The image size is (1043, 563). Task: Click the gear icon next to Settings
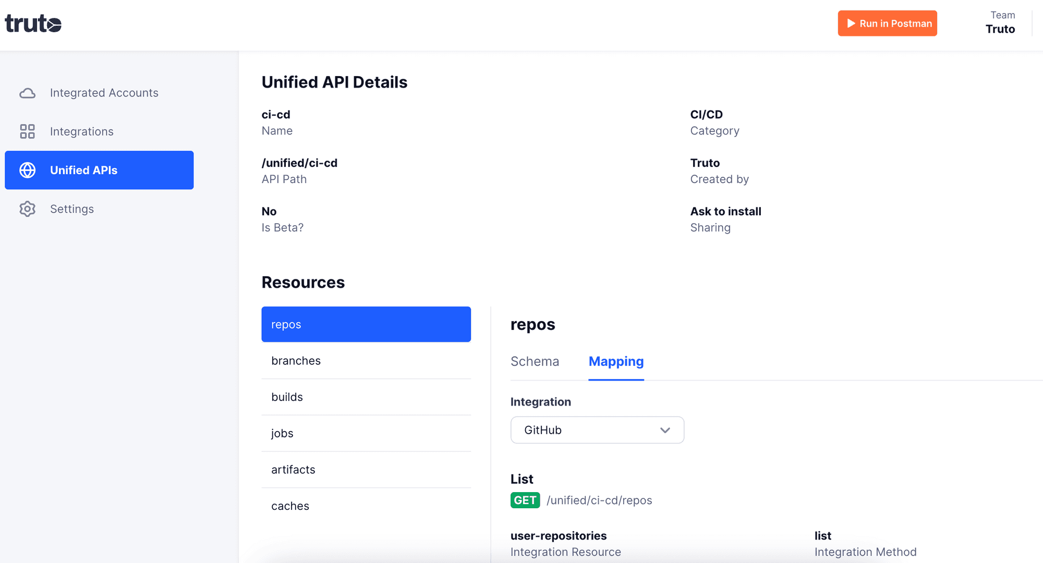(x=27, y=209)
